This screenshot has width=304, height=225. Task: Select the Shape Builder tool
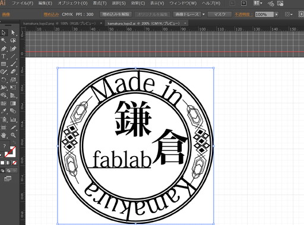tap(4, 96)
